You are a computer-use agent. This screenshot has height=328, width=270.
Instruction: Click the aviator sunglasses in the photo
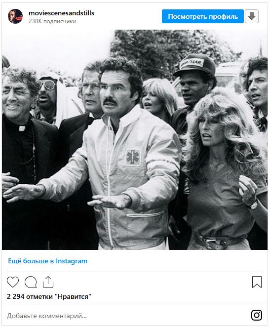[48, 84]
